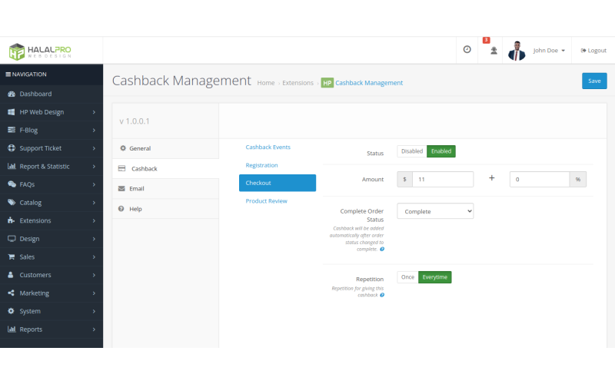Open Marketing menu in sidebar
Screen dimensions: 615x384
pos(52,293)
